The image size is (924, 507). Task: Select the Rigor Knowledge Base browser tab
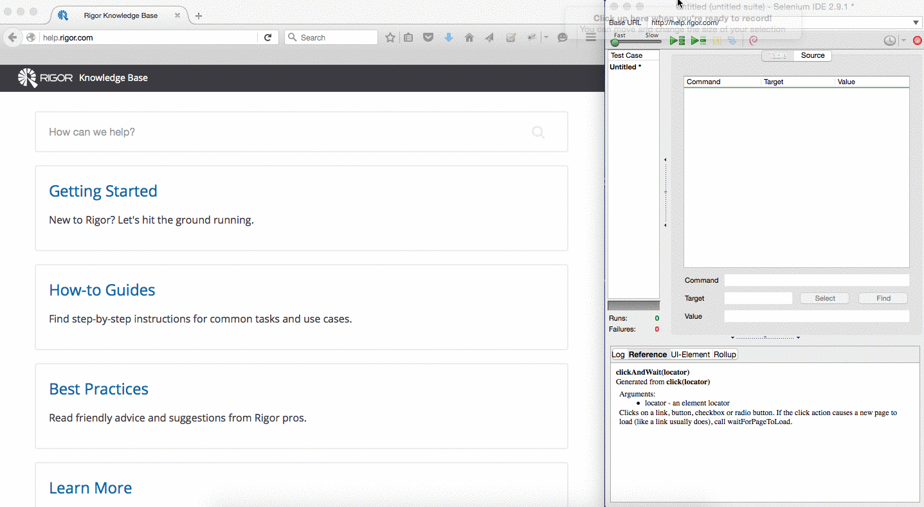coord(120,15)
